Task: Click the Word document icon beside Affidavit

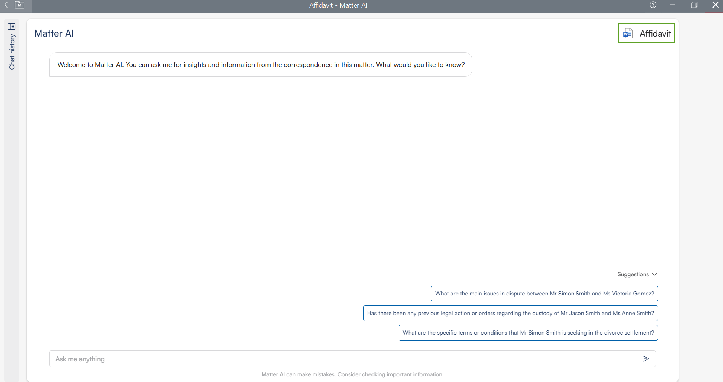Action: pos(628,33)
